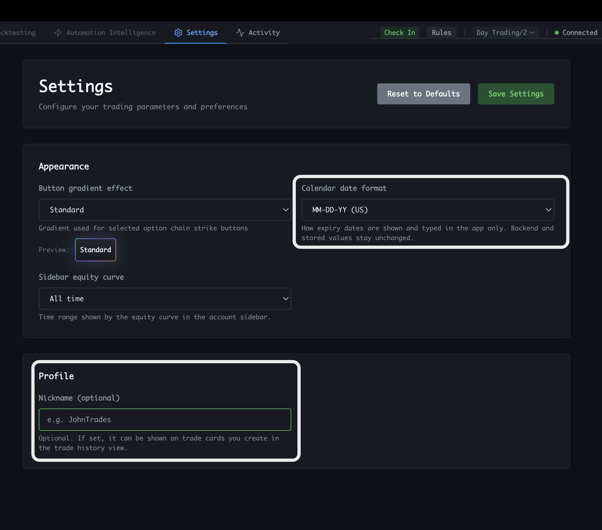Click 'Time range shown by the equity curve' hint
Image resolution: width=602 pixels, height=530 pixels.
[154, 317]
